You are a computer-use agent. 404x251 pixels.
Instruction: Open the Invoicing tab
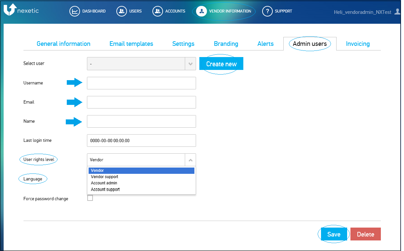[358, 44]
